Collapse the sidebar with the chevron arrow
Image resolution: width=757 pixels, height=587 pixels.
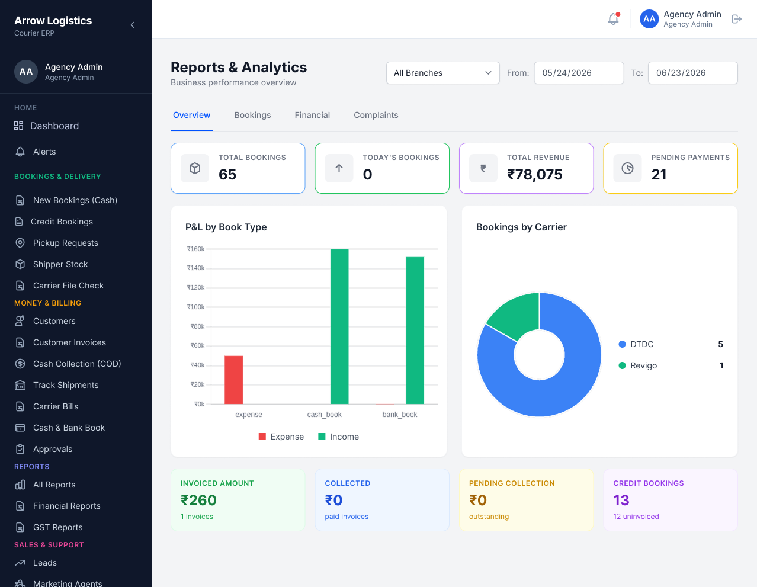pos(133,25)
